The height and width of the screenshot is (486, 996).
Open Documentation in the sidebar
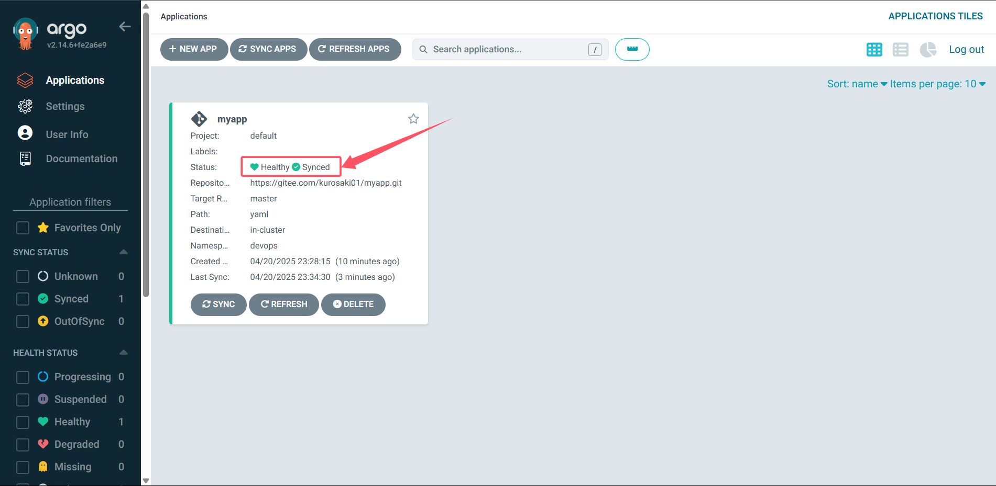(x=82, y=159)
